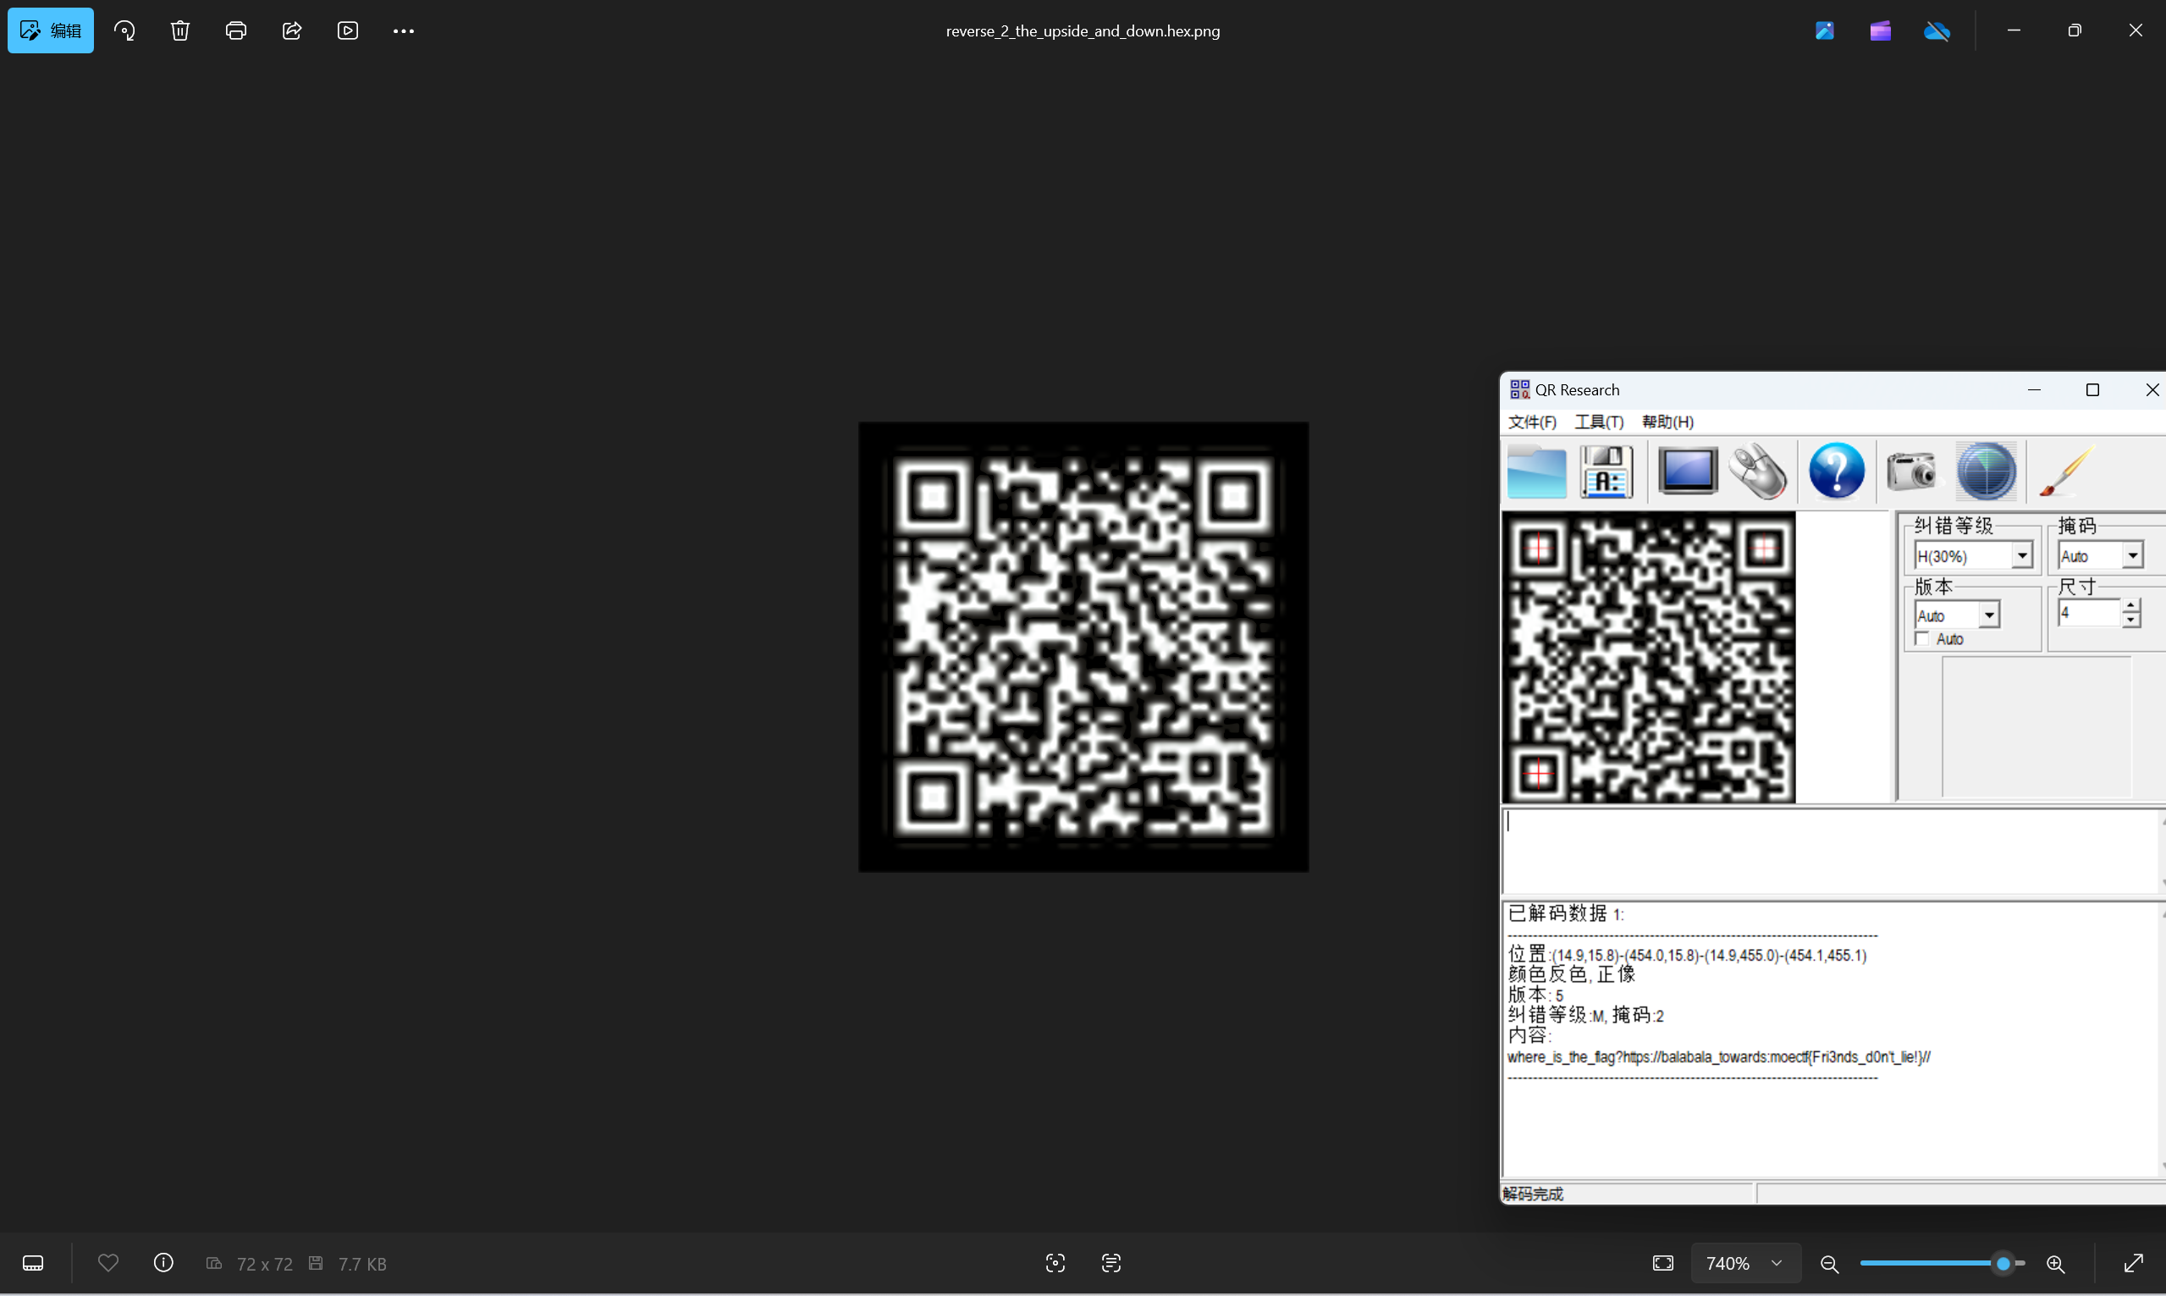This screenshot has height=1296, width=2166.
Task: Show file info with the info icon
Action: (x=163, y=1263)
